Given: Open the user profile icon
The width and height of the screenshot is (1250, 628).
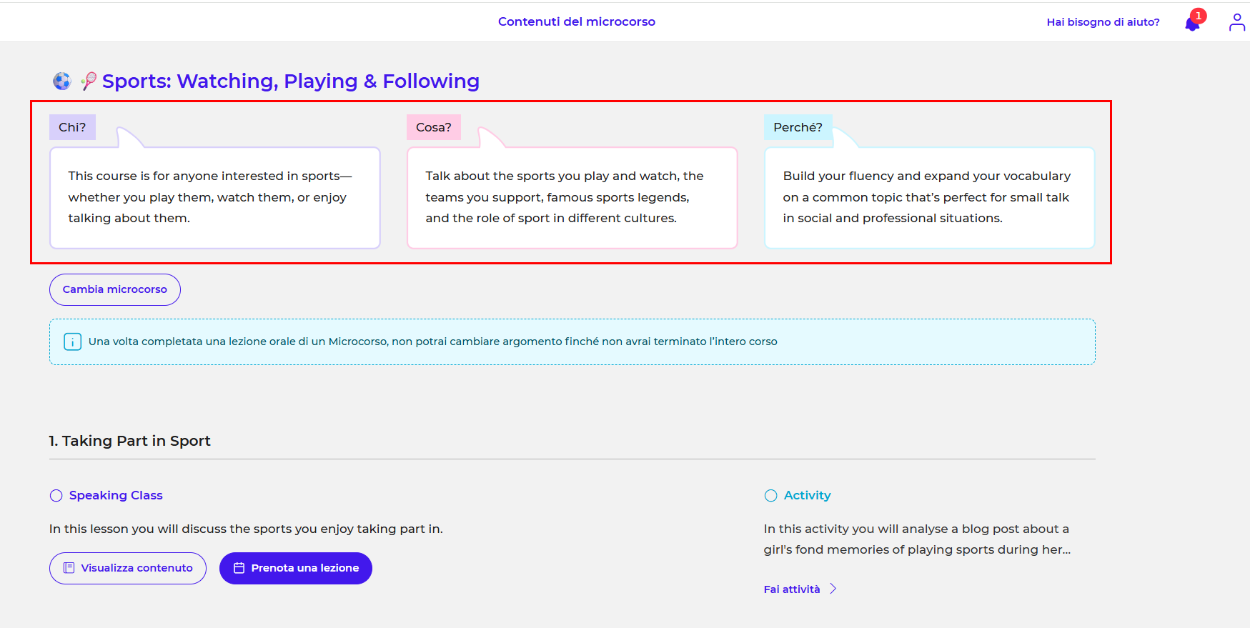Looking at the screenshot, I should 1236,23.
